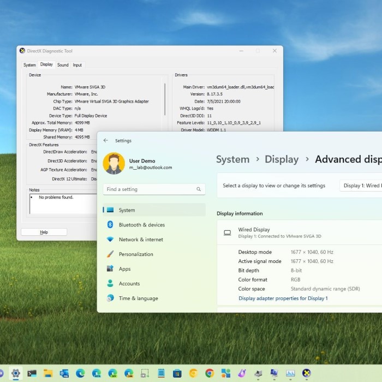The width and height of the screenshot is (382, 382).
Task: Click the Find a setting search field
Action: click(x=150, y=189)
